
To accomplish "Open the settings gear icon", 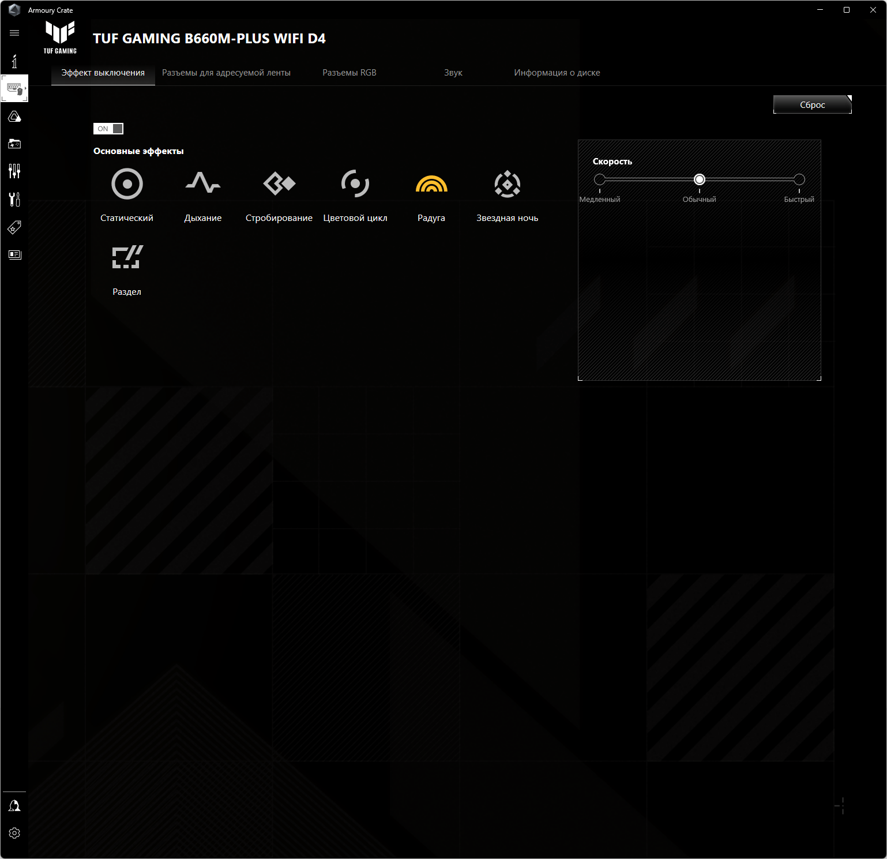I will pyautogui.click(x=14, y=833).
